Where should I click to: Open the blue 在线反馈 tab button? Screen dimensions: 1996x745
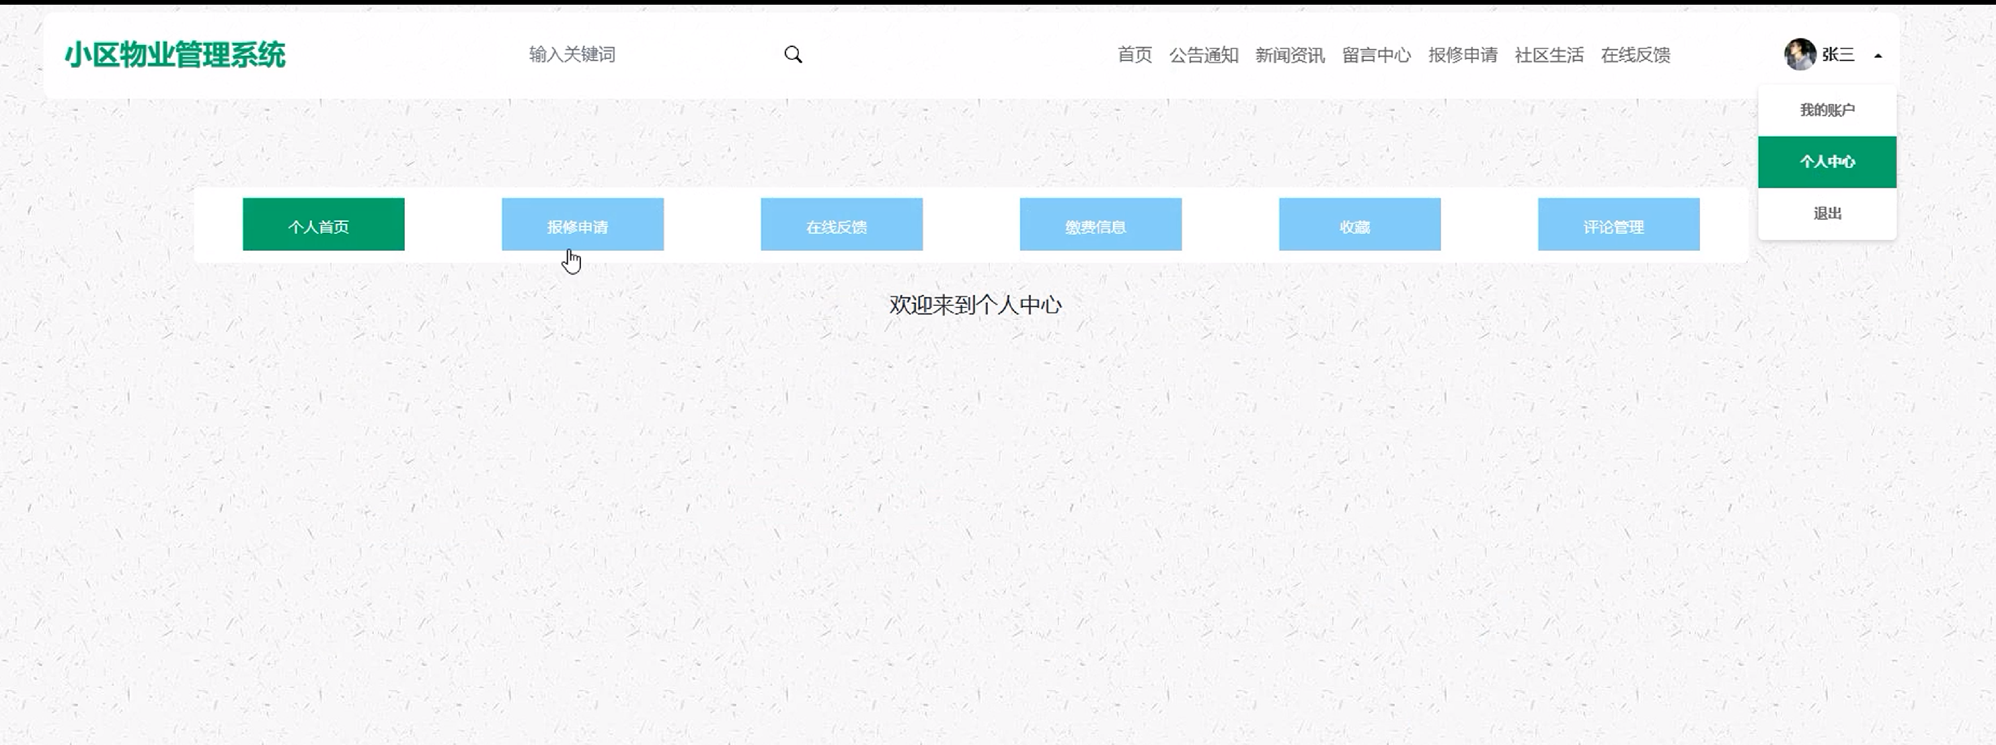(841, 225)
